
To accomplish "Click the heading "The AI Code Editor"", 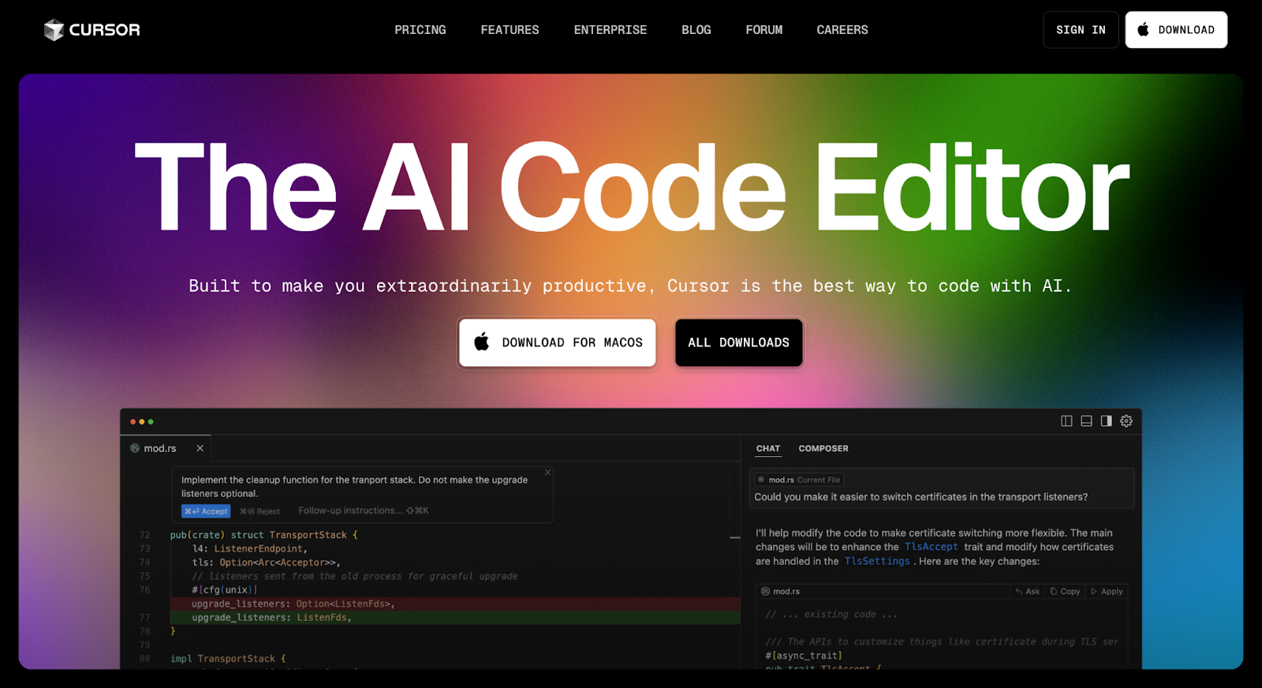I will point(632,188).
